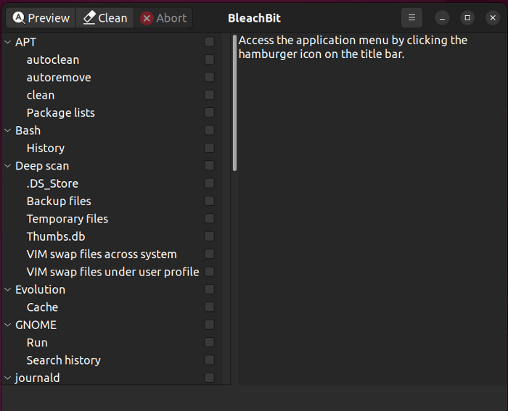Select the Search history label
Image resolution: width=508 pixels, height=411 pixels.
pos(64,360)
